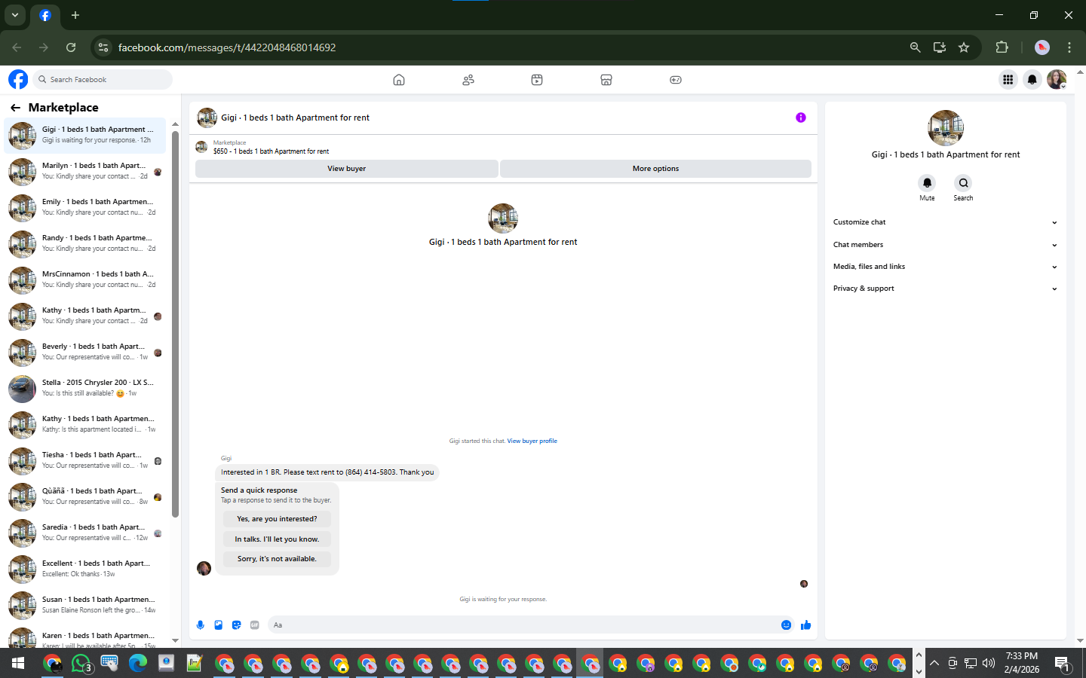Open Microsoft Edge in the taskbar
The image size is (1086, 678).
tap(138, 663)
